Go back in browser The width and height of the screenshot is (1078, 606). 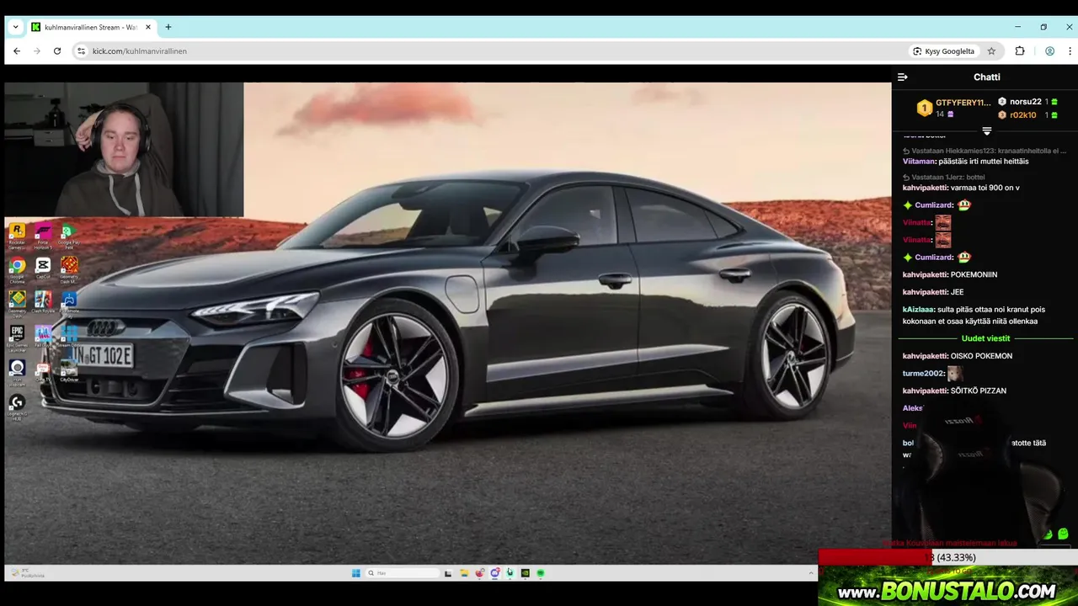click(17, 51)
